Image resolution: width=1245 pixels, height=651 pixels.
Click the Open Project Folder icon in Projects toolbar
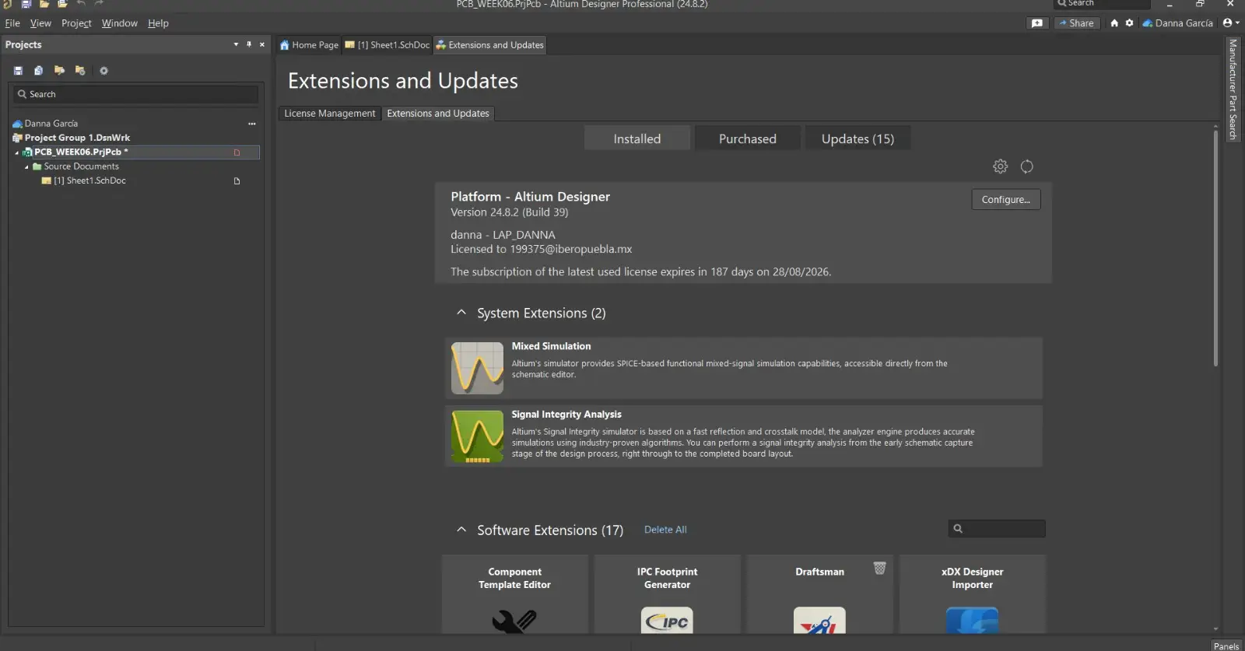pyautogui.click(x=59, y=71)
